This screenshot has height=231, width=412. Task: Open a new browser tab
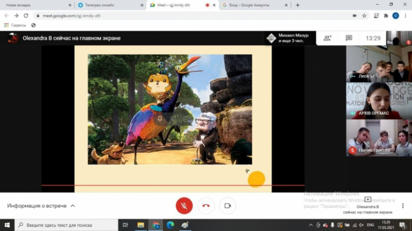click(x=297, y=5)
